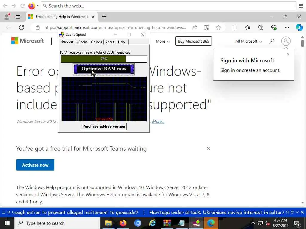Open Internet Explorer from the taskbar
Viewport: 306px width, 229px height.
tap(152, 223)
